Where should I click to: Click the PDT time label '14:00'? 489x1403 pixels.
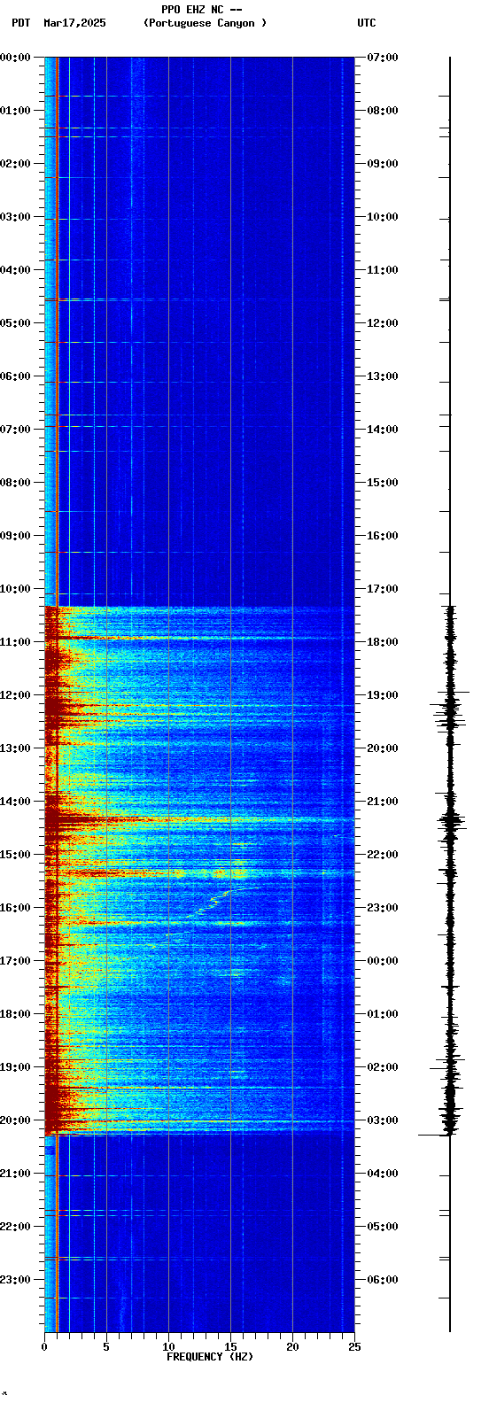tap(15, 802)
